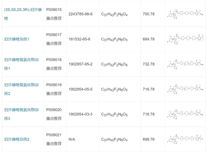
Task: Click the catalog number P009019
Action: [54, 85]
